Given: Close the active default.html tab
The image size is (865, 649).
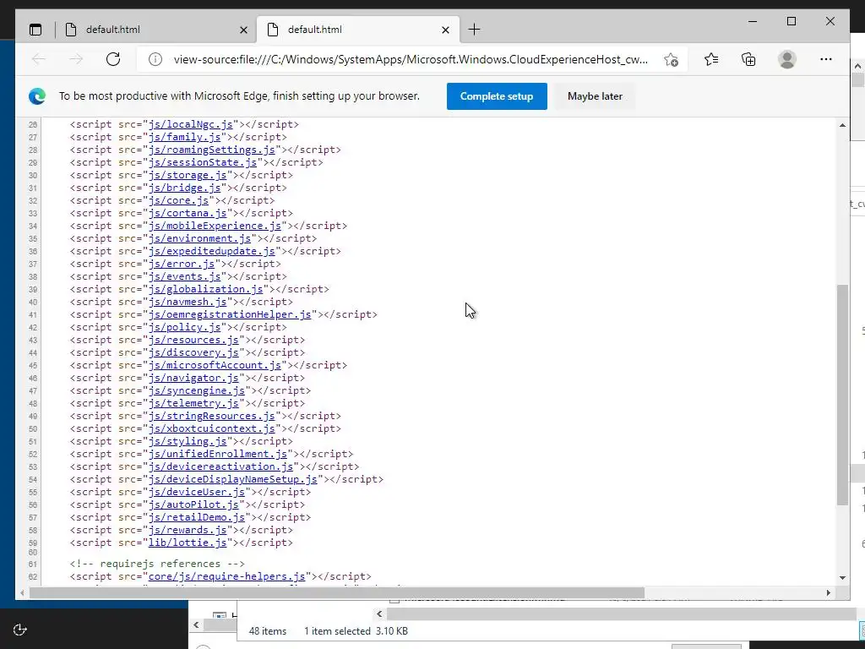Looking at the screenshot, I should tap(446, 30).
